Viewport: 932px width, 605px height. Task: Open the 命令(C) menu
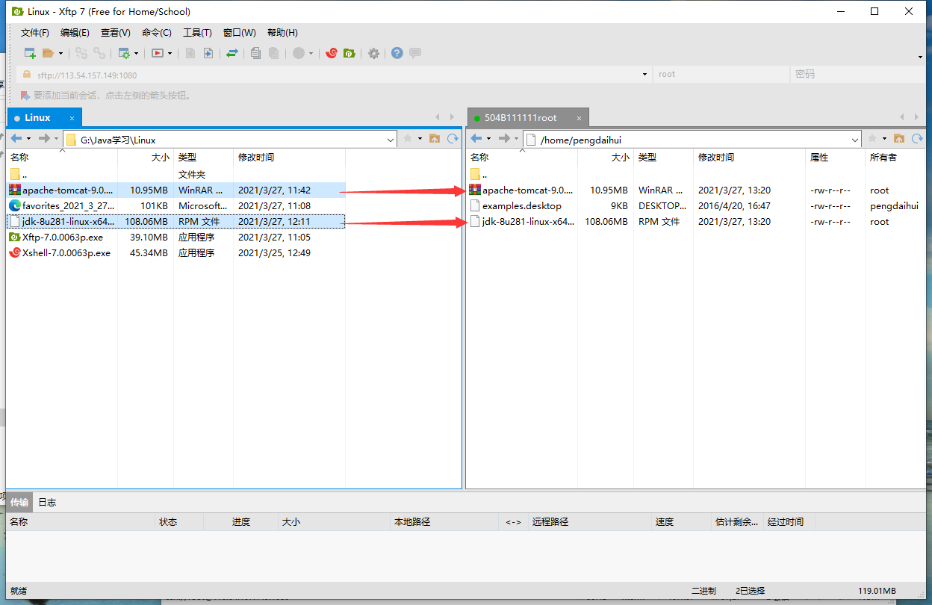tap(156, 33)
